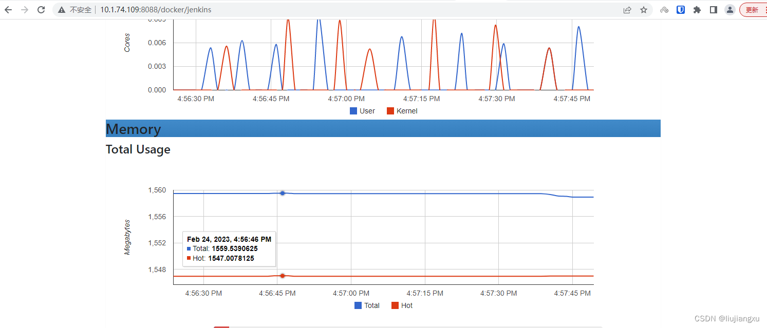Open the extensions puzzle piece menu
The image size is (767, 328).
click(x=697, y=10)
